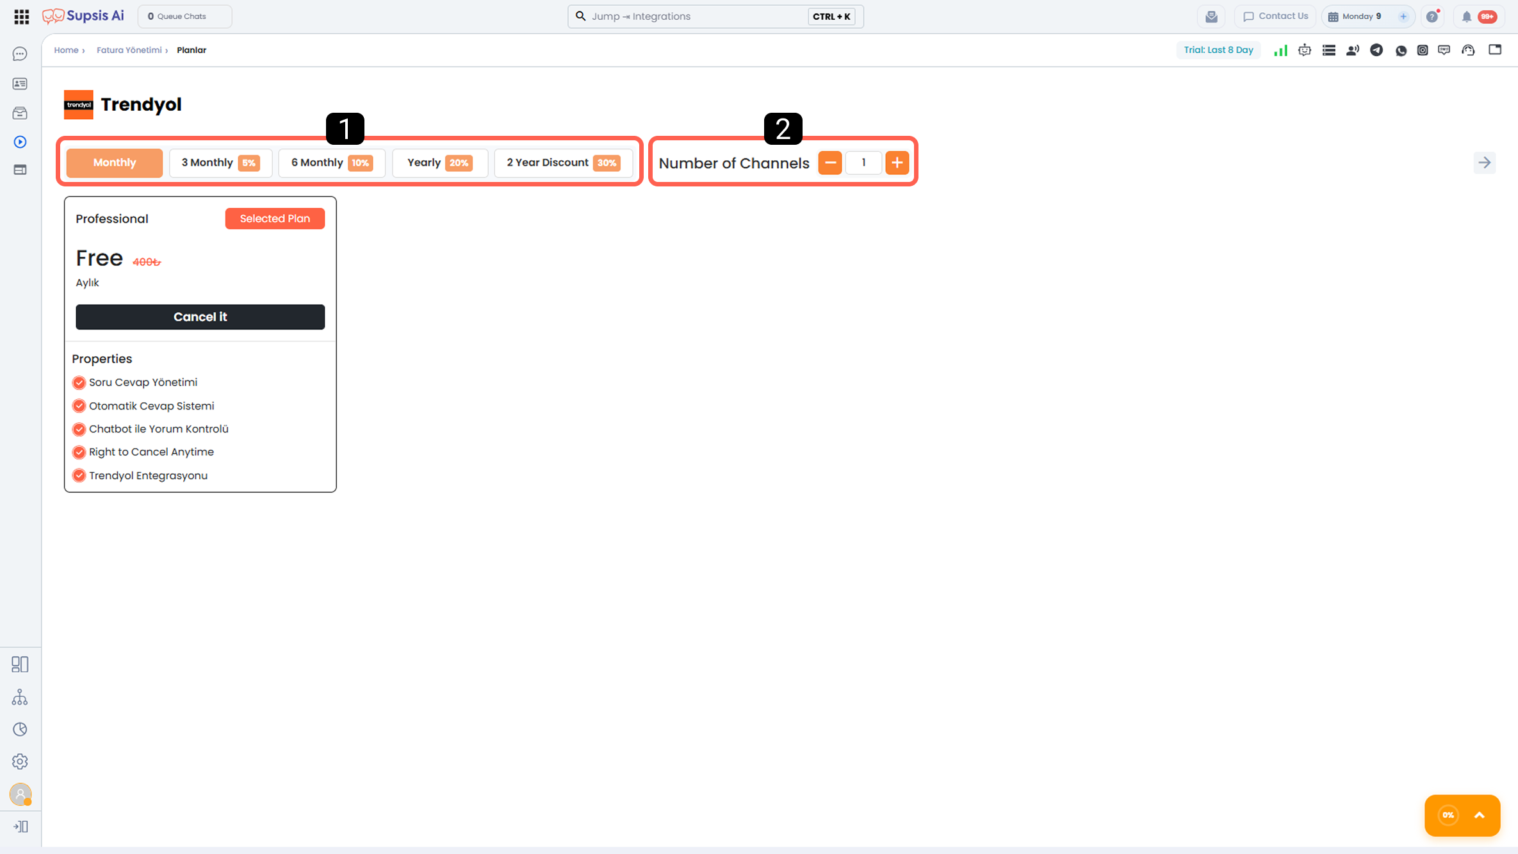Click the struck-through 400₺ price

147,262
